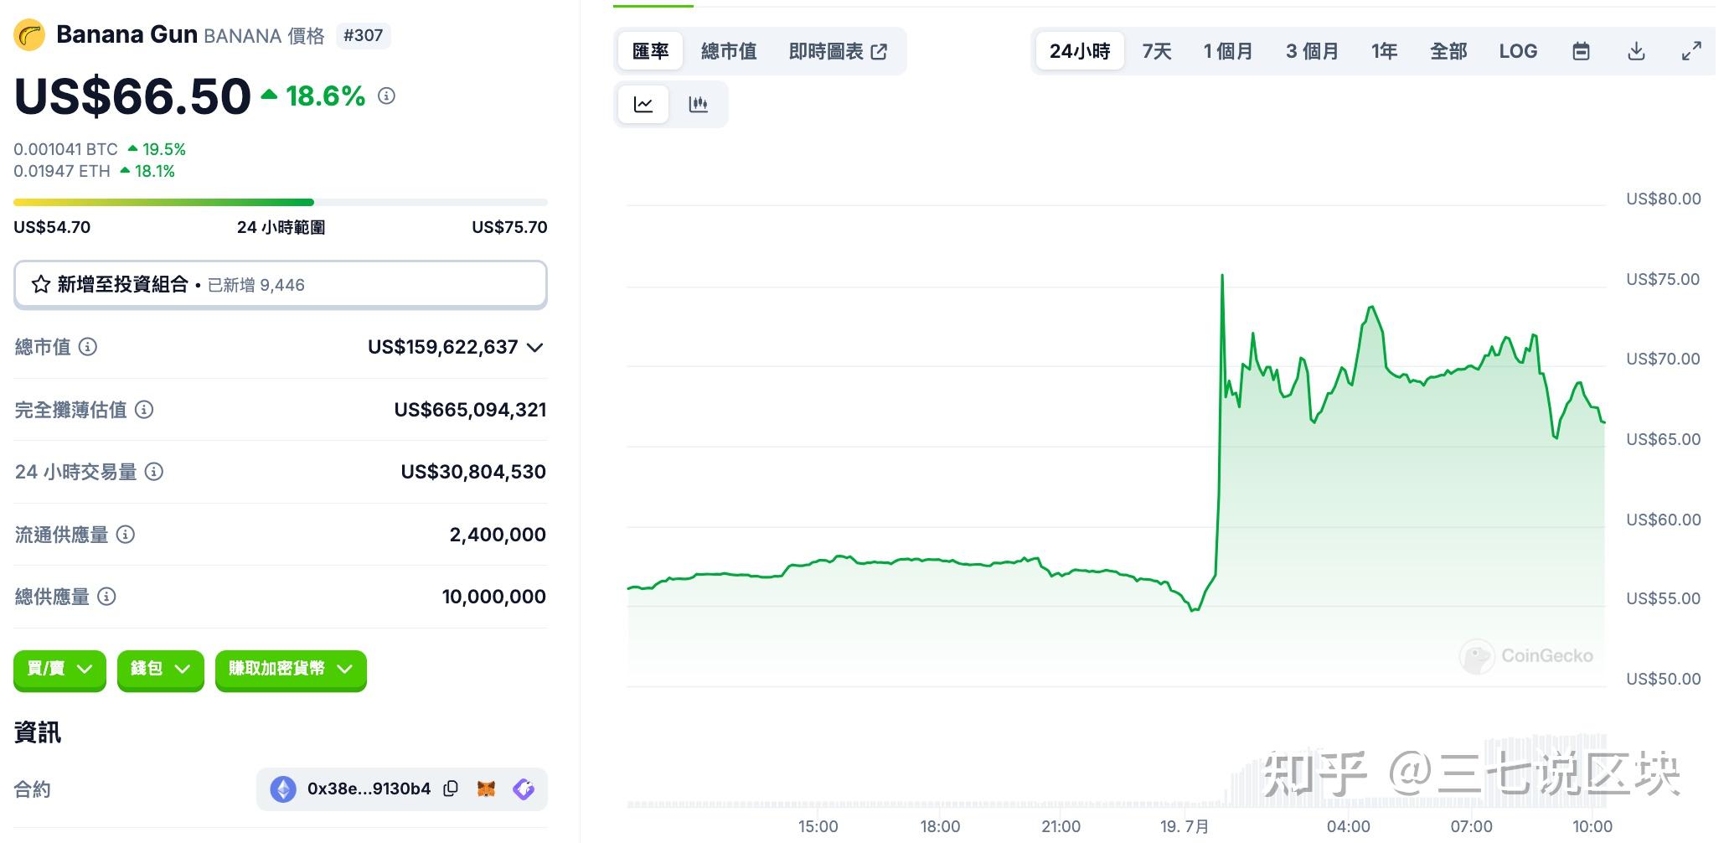1724x843 pixels.
Task: Download the chart as an image
Action: [x=1635, y=51]
